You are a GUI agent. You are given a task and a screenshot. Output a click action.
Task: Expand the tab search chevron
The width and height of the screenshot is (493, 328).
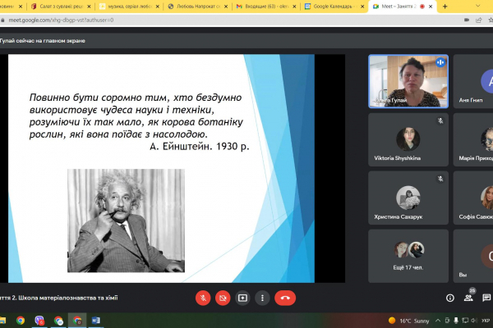click(x=478, y=6)
